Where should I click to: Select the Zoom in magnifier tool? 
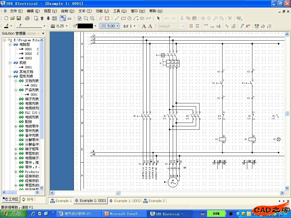click(x=92, y=18)
